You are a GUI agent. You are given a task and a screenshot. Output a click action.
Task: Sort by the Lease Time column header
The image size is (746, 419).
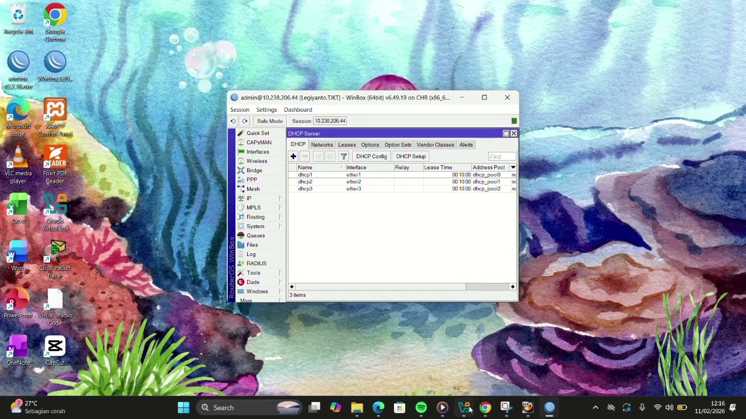(x=447, y=168)
